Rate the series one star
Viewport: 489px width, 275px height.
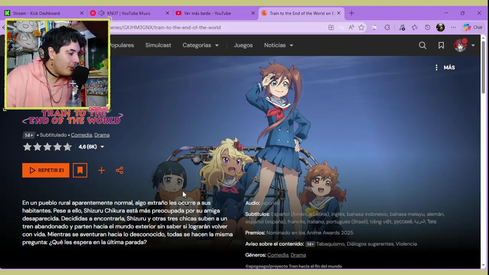pyautogui.click(x=27, y=147)
